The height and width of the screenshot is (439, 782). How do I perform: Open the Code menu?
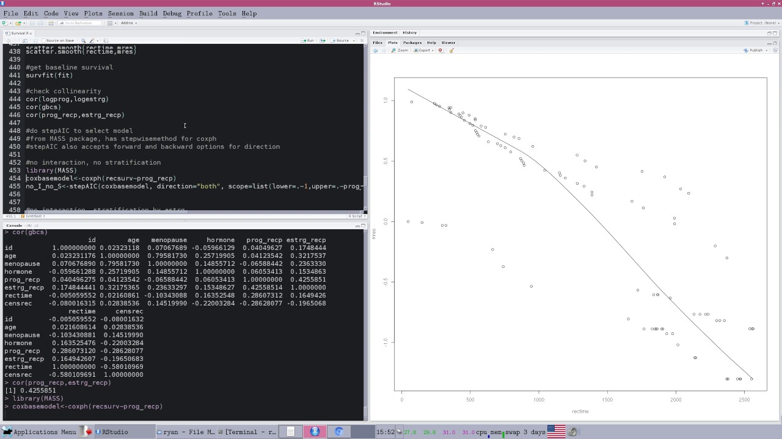pos(51,13)
